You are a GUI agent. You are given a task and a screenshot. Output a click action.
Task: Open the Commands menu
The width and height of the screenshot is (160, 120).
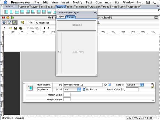[x=103, y=2]
